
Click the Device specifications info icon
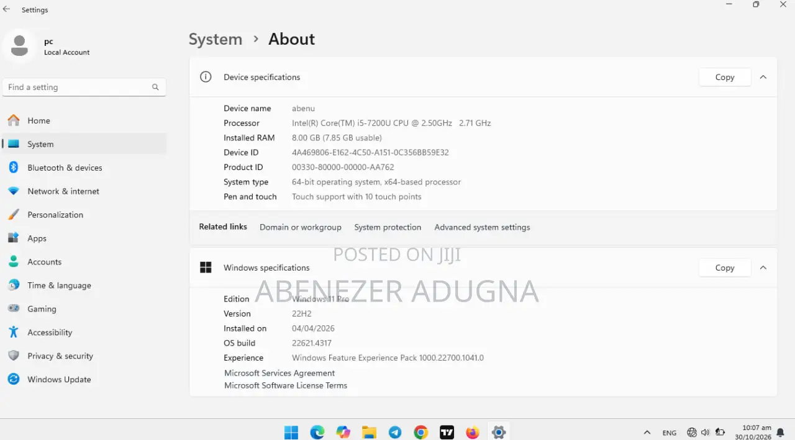[206, 77]
